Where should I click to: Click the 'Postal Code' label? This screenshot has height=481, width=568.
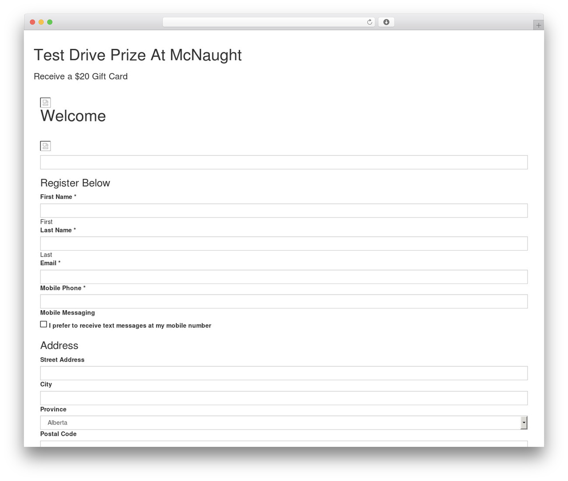coord(58,434)
